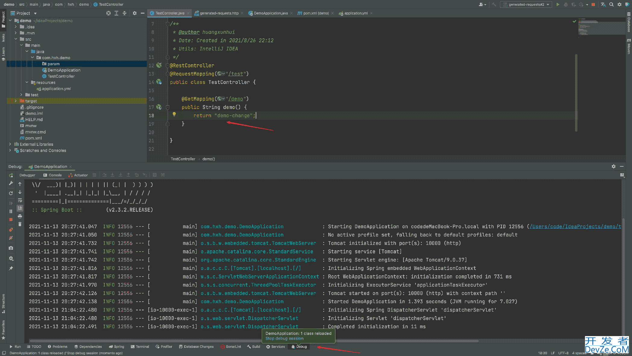Open the Debugger tab
Image resolution: width=632 pixels, height=356 pixels.
click(27, 175)
